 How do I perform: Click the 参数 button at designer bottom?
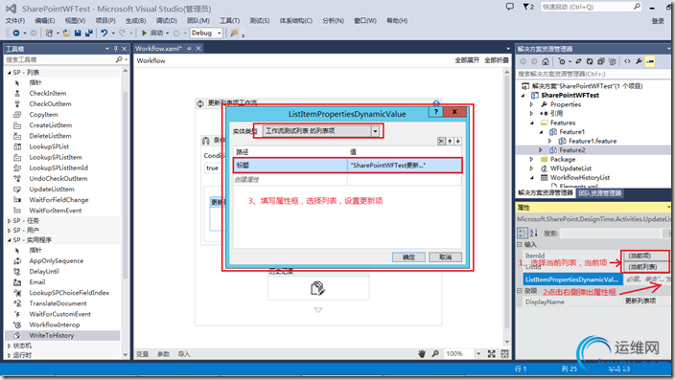164,354
